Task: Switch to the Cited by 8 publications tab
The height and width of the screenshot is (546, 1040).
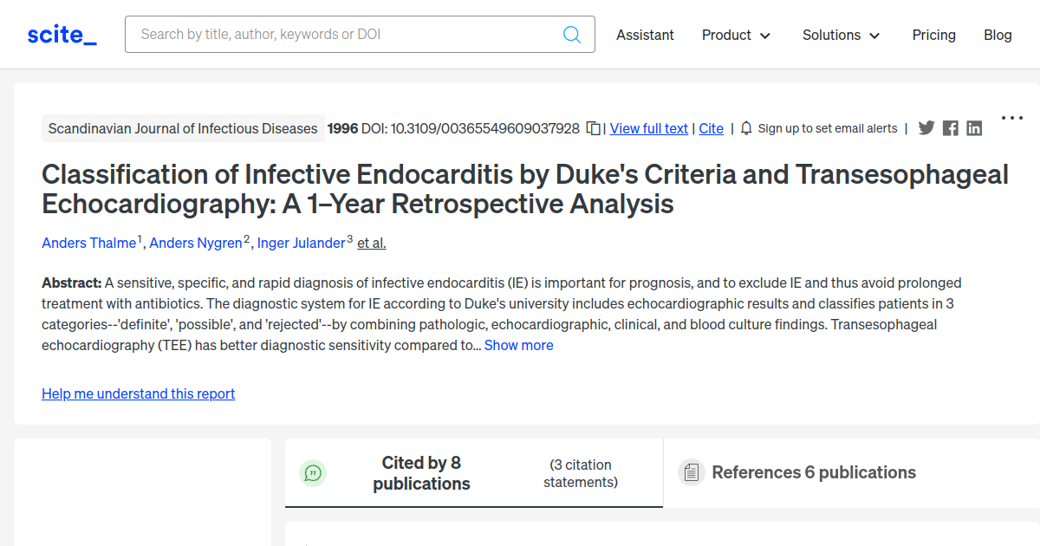Action: coord(422,472)
